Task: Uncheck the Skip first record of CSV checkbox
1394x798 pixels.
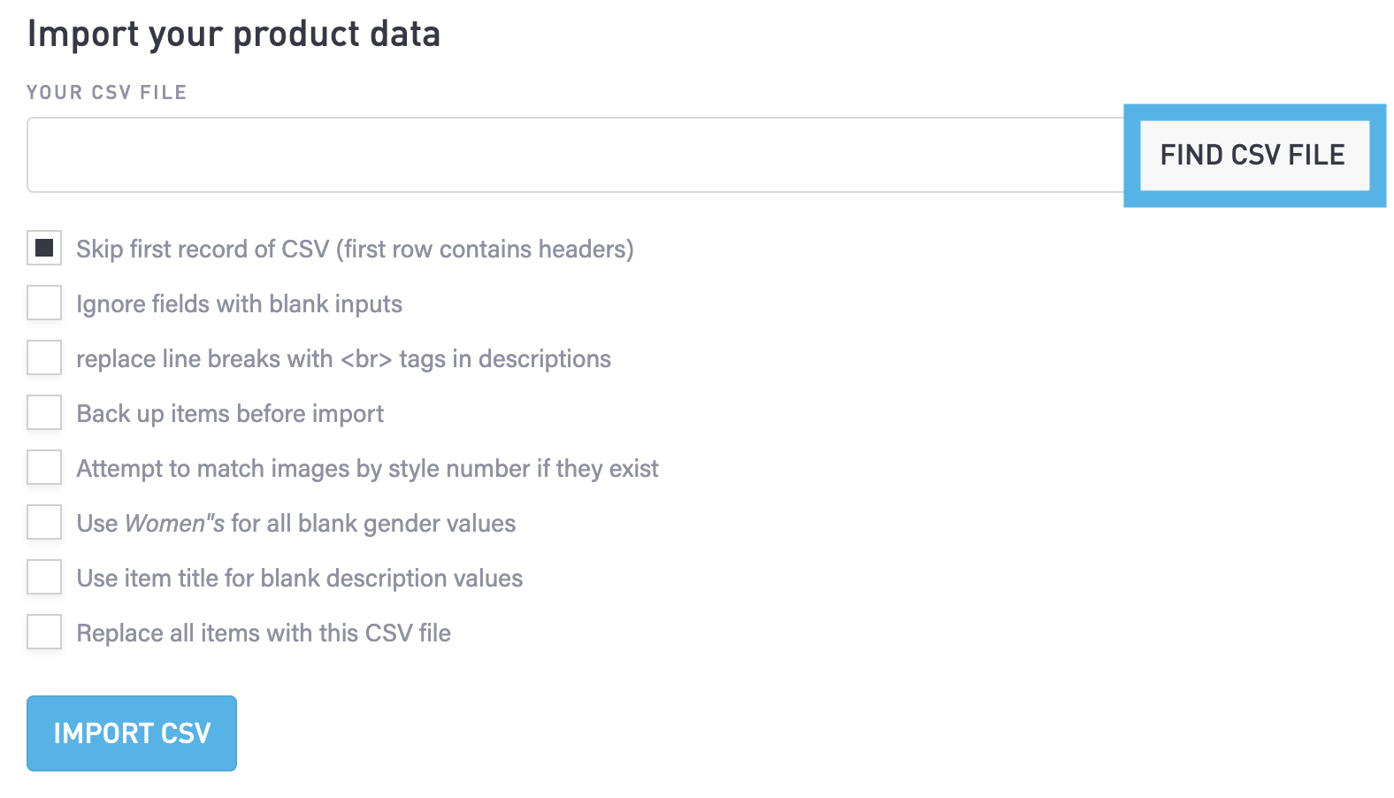Action: coord(44,249)
